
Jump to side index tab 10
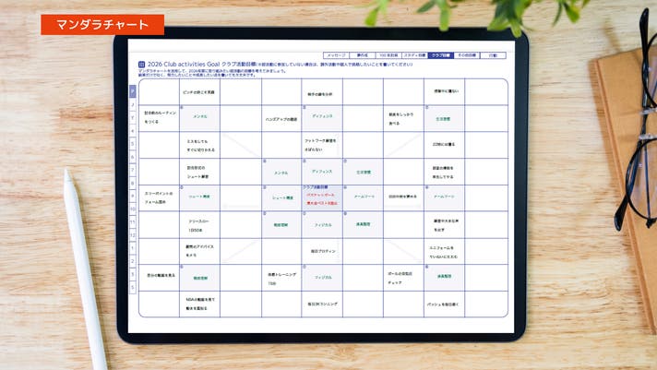click(x=133, y=209)
